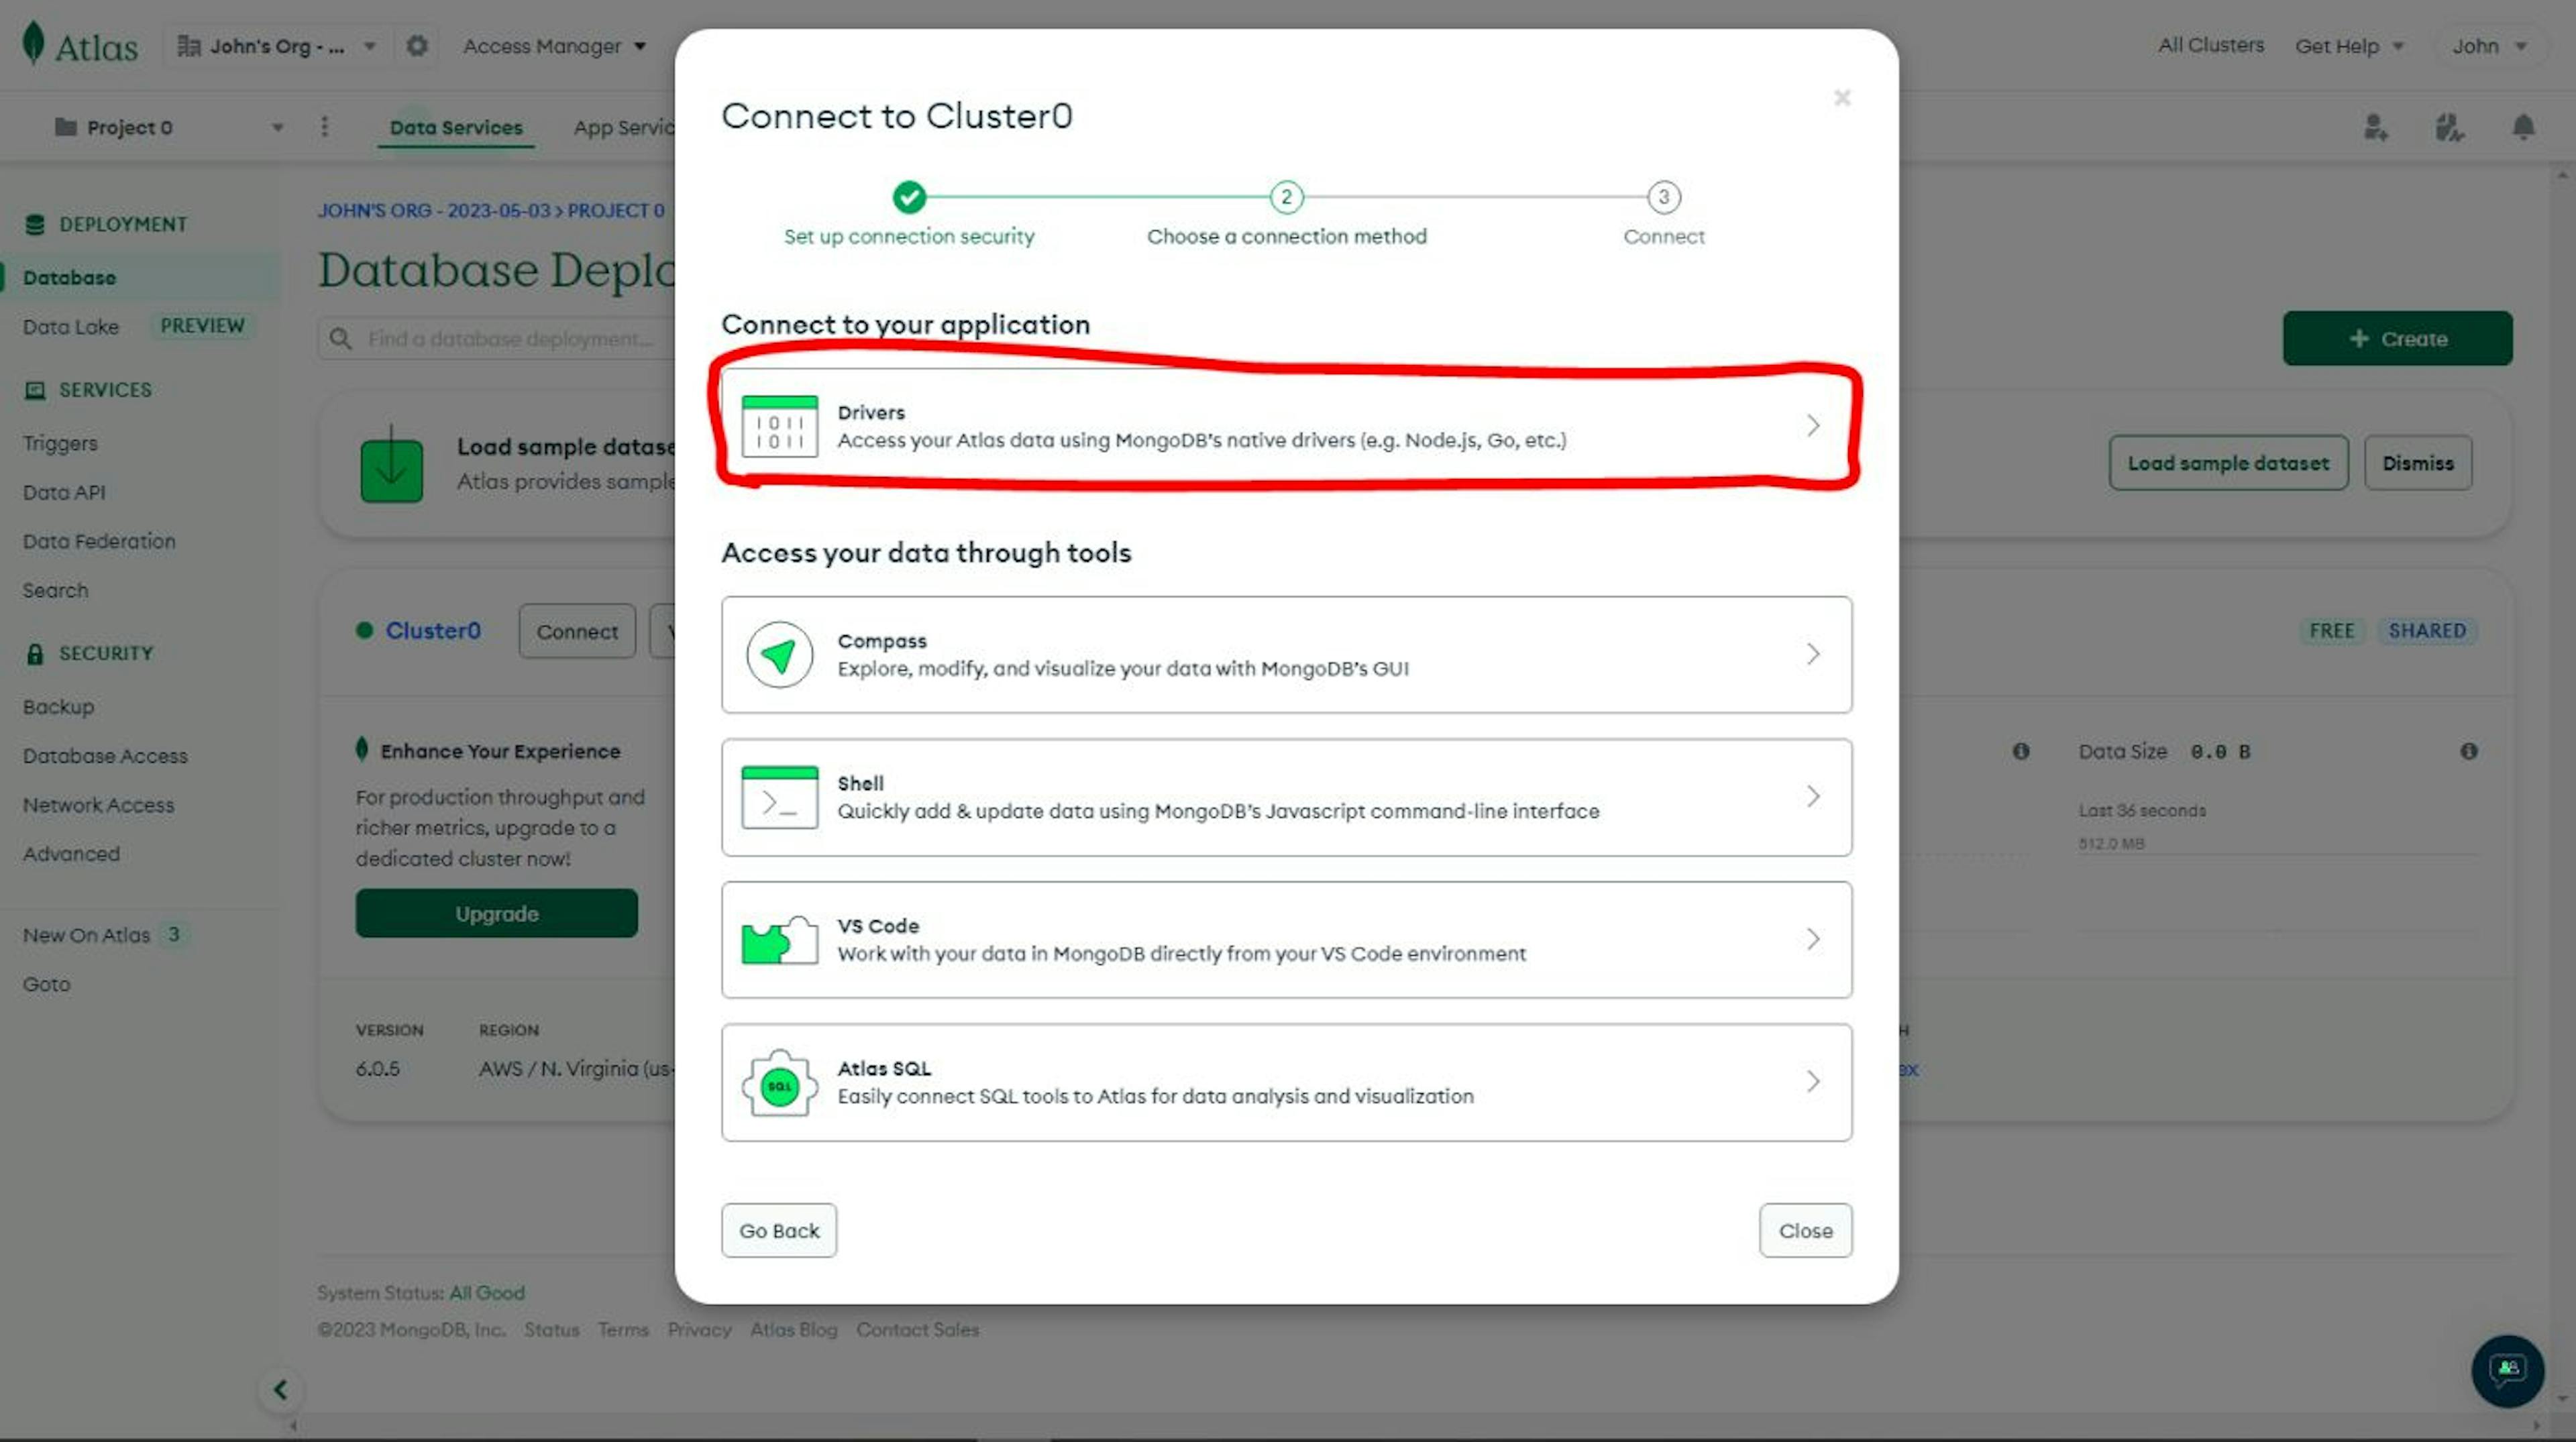Open the John's Org dropdown
Image resolution: width=2576 pixels, height=1442 pixels.
pyautogui.click(x=277, y=46)
